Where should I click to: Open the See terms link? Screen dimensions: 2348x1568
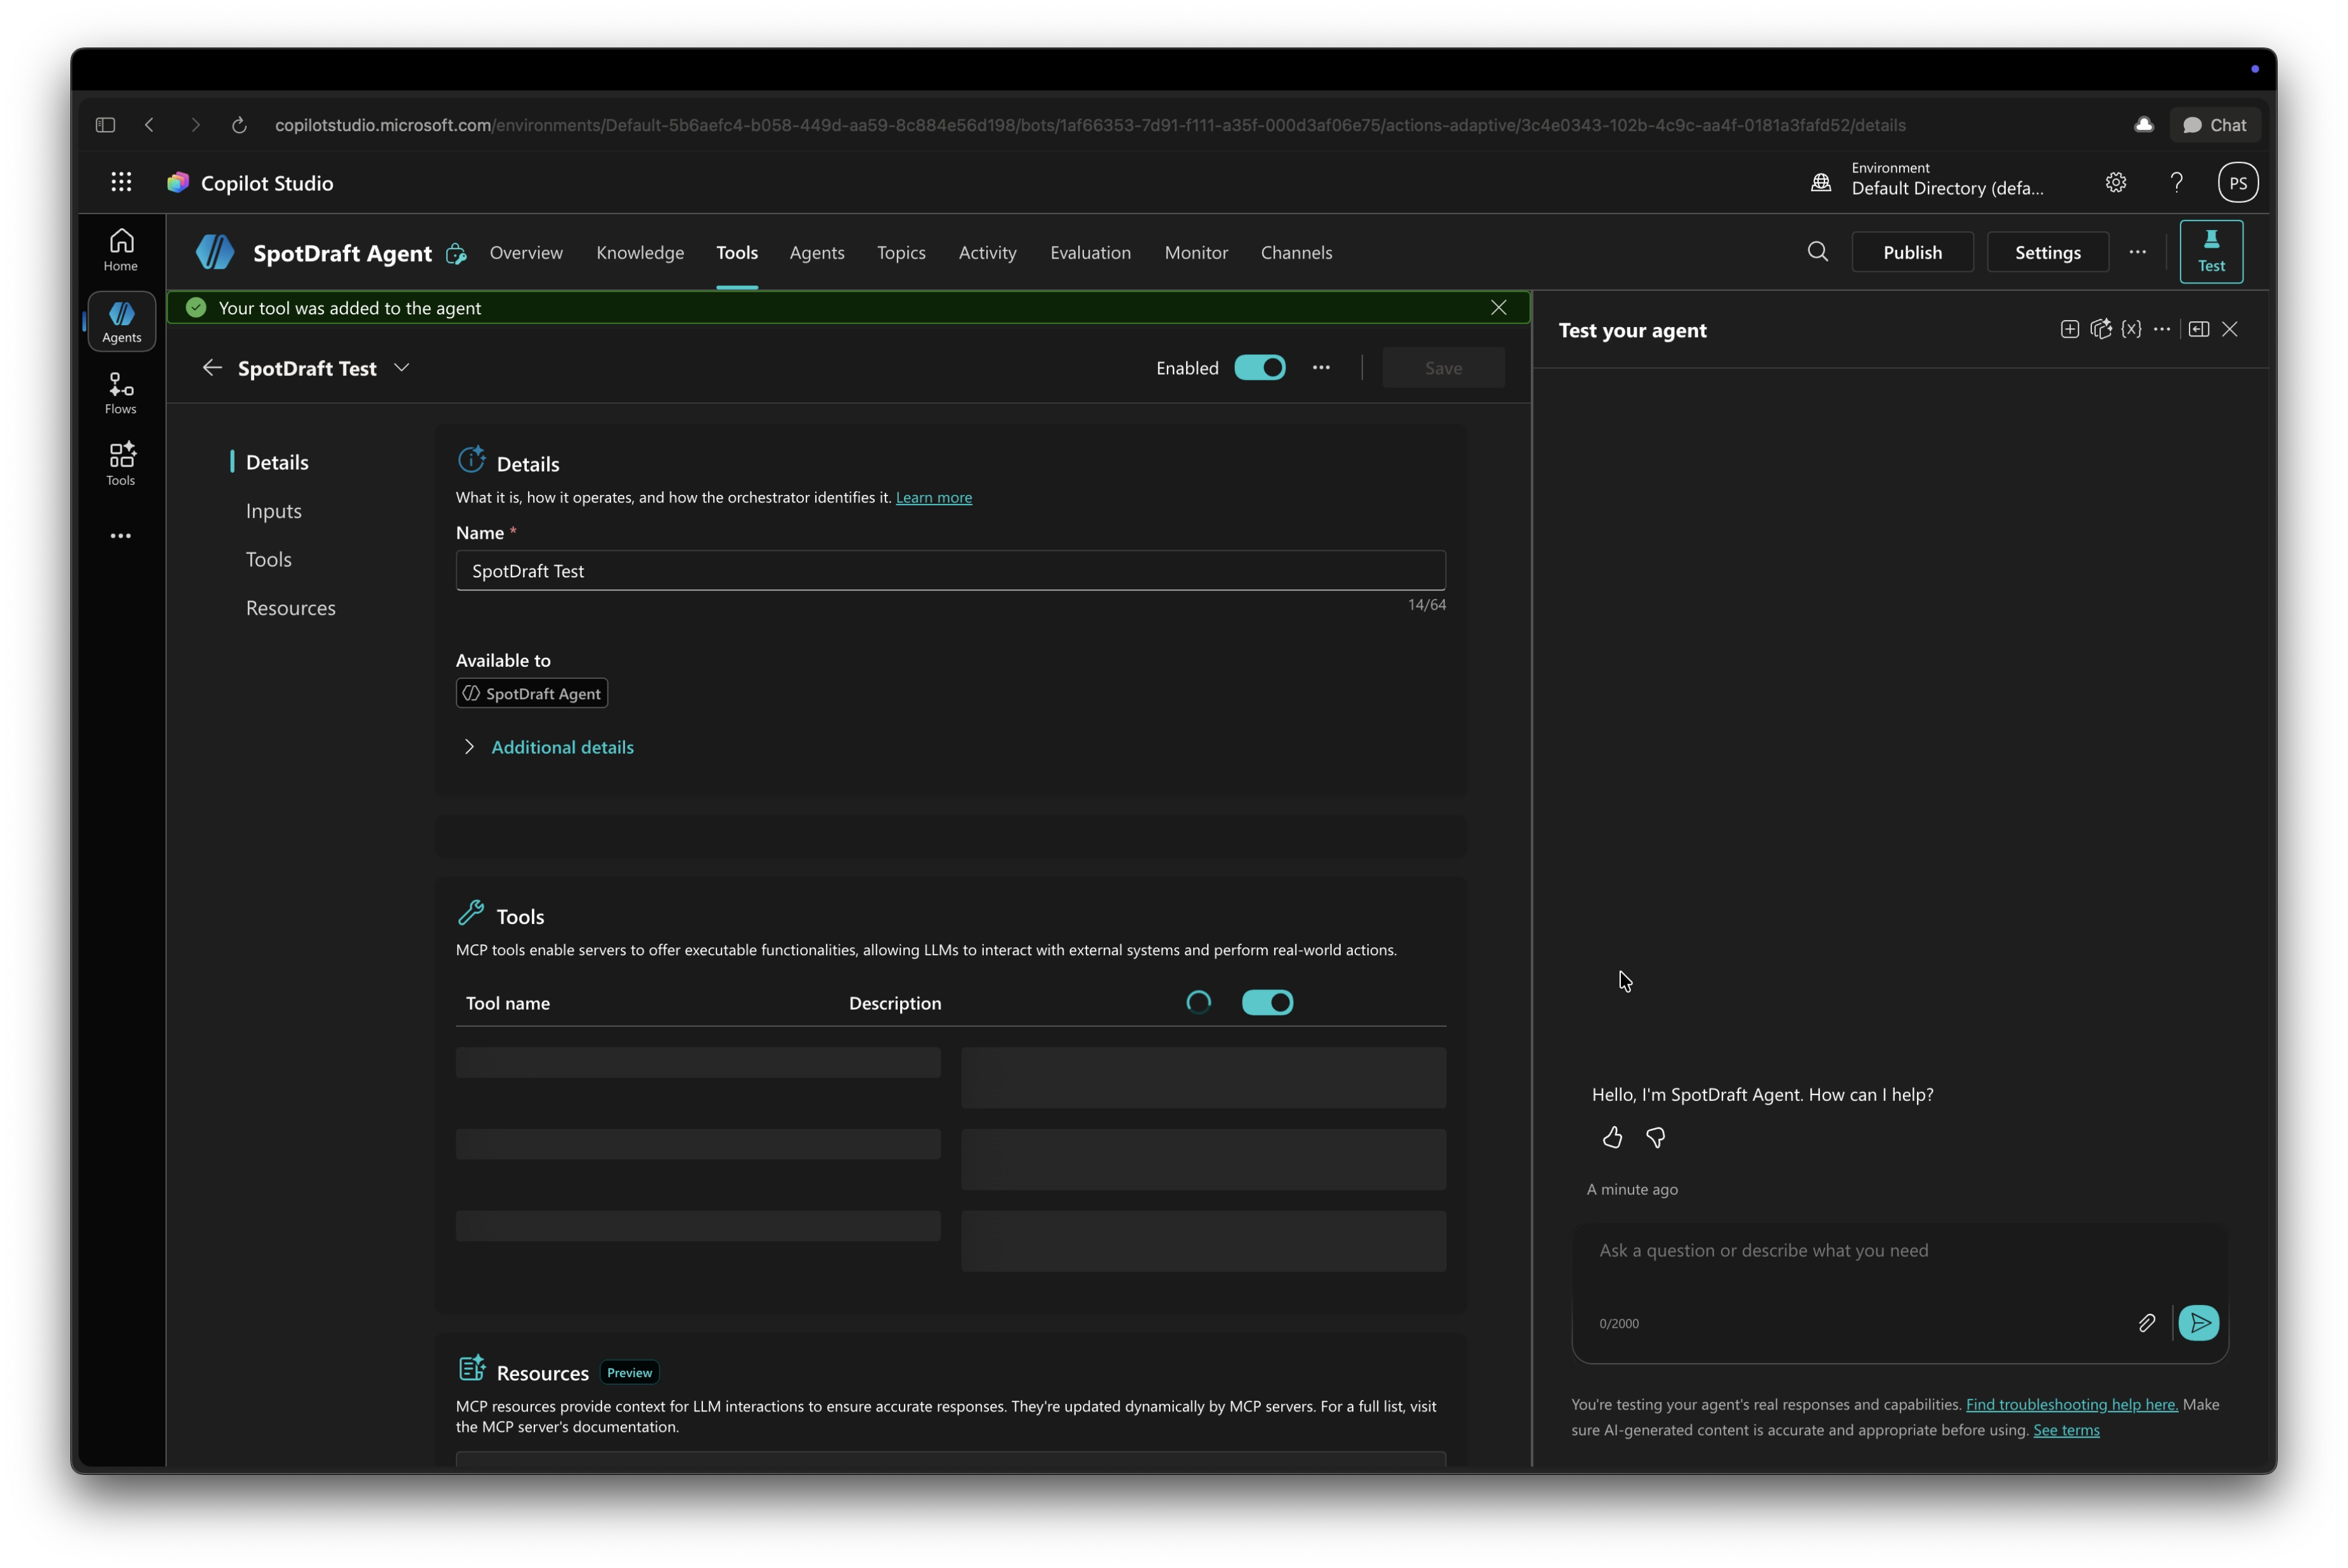(x=2066, y=1430)
